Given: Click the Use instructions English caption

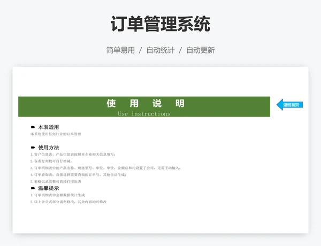Looking at the screenshot, I should pos(144,113).
